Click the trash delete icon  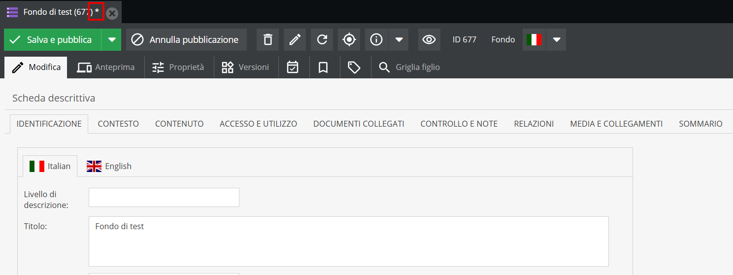[x=267, y=39]
